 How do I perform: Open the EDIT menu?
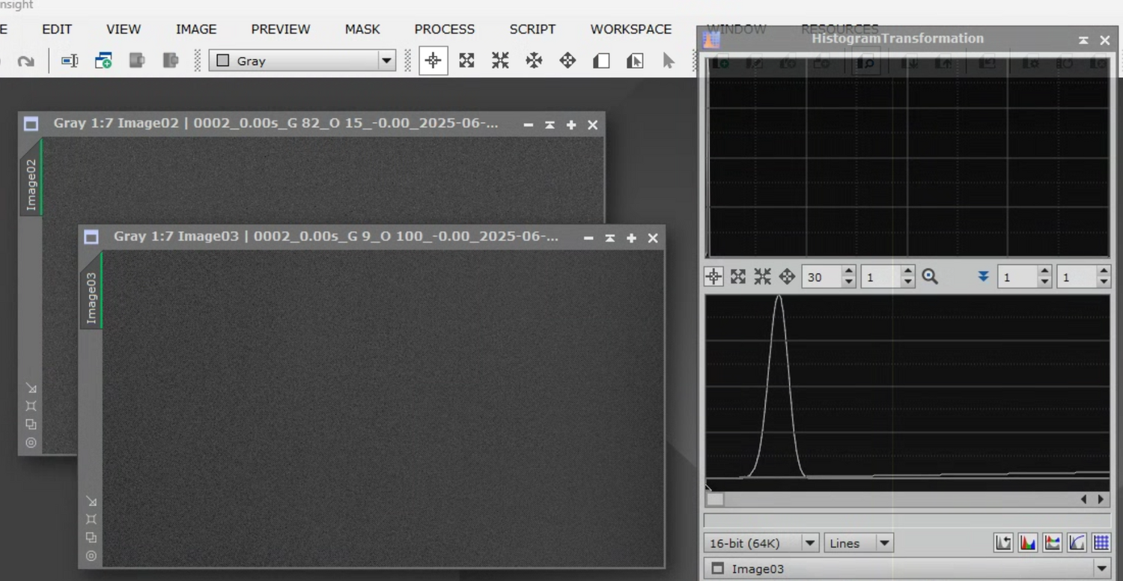(57, 29)
